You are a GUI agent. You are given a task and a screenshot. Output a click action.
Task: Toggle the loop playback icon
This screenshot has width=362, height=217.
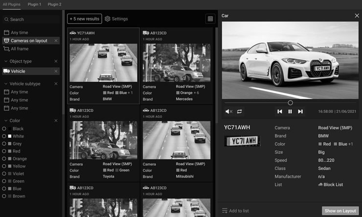(x=240, y=111)
